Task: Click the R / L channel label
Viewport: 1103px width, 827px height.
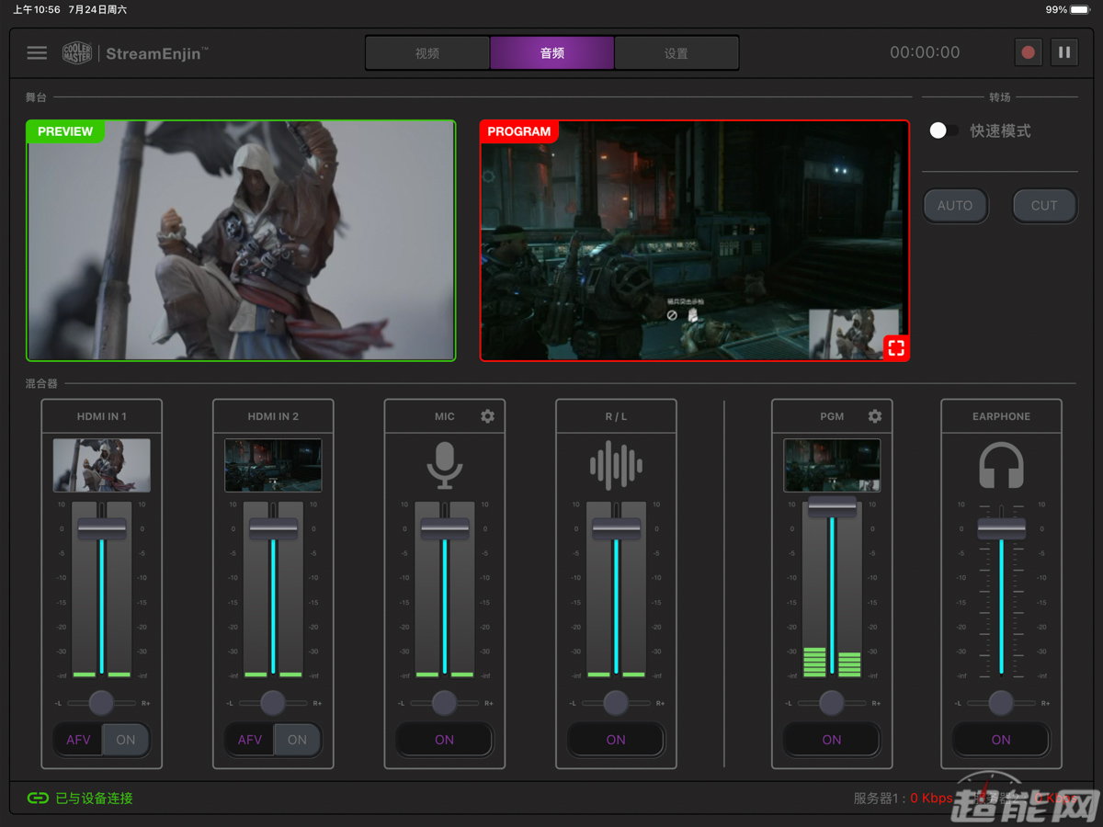Action: 616,416
